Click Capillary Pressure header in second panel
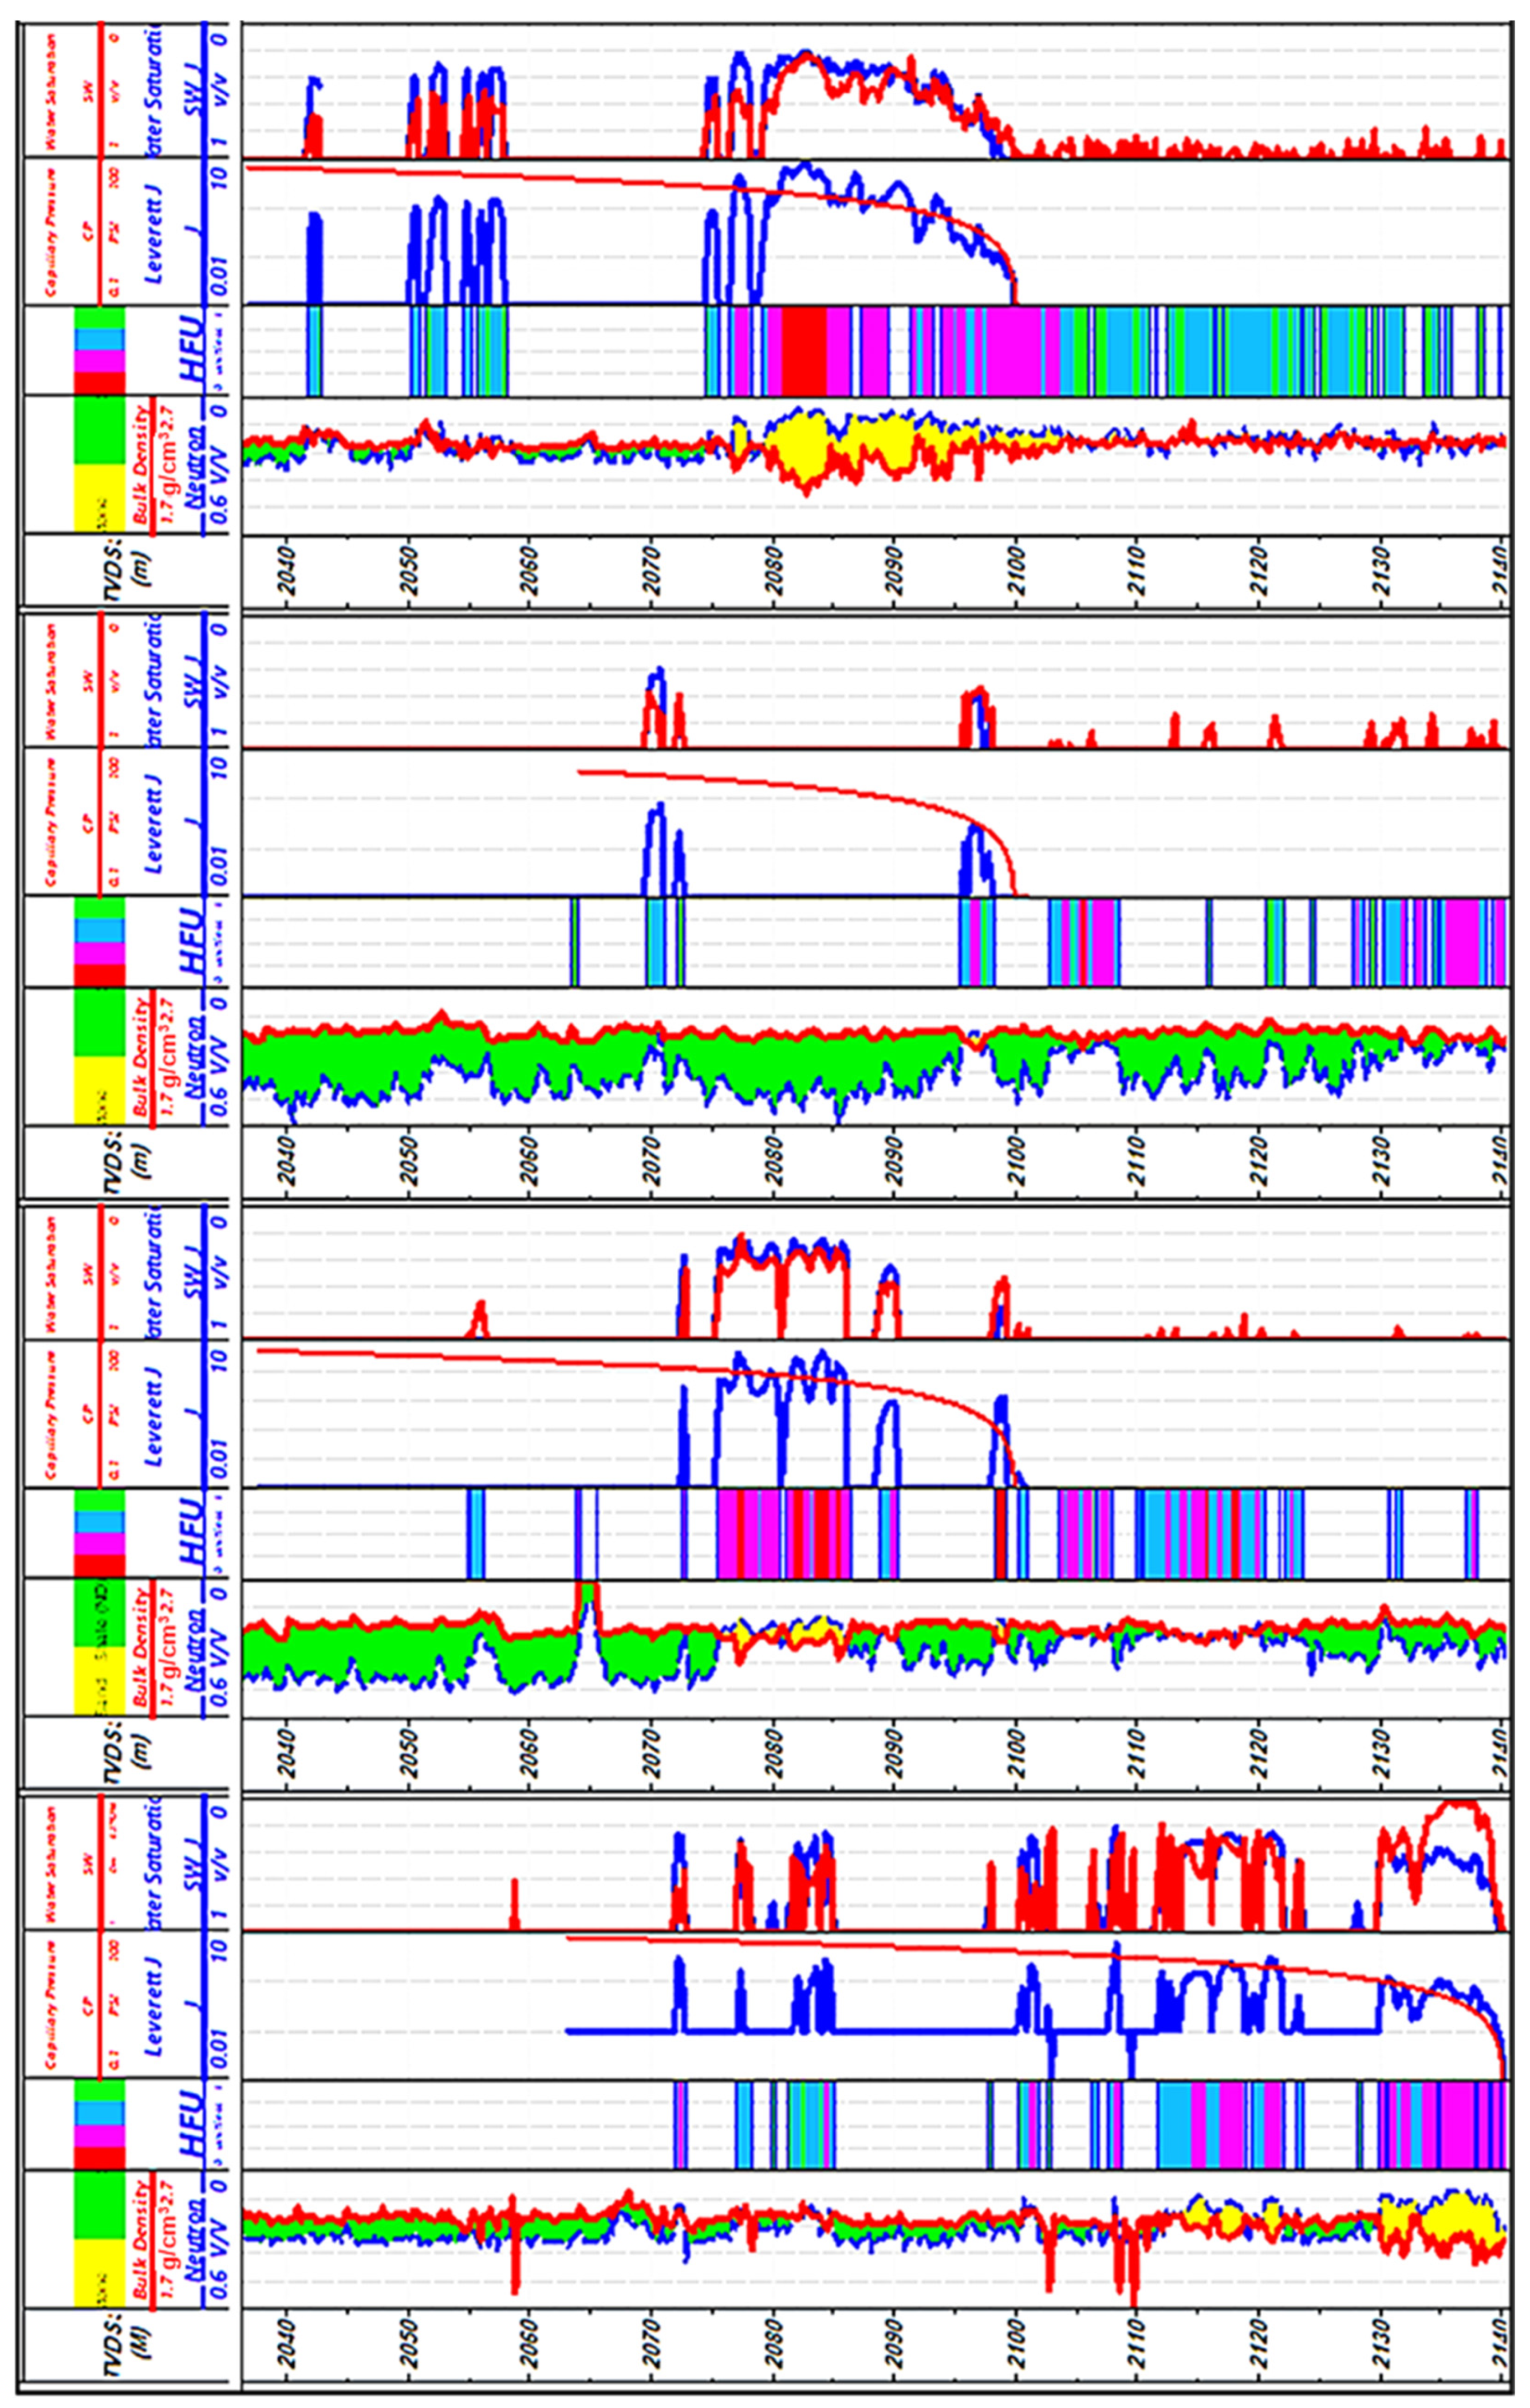 coord(52,822)
